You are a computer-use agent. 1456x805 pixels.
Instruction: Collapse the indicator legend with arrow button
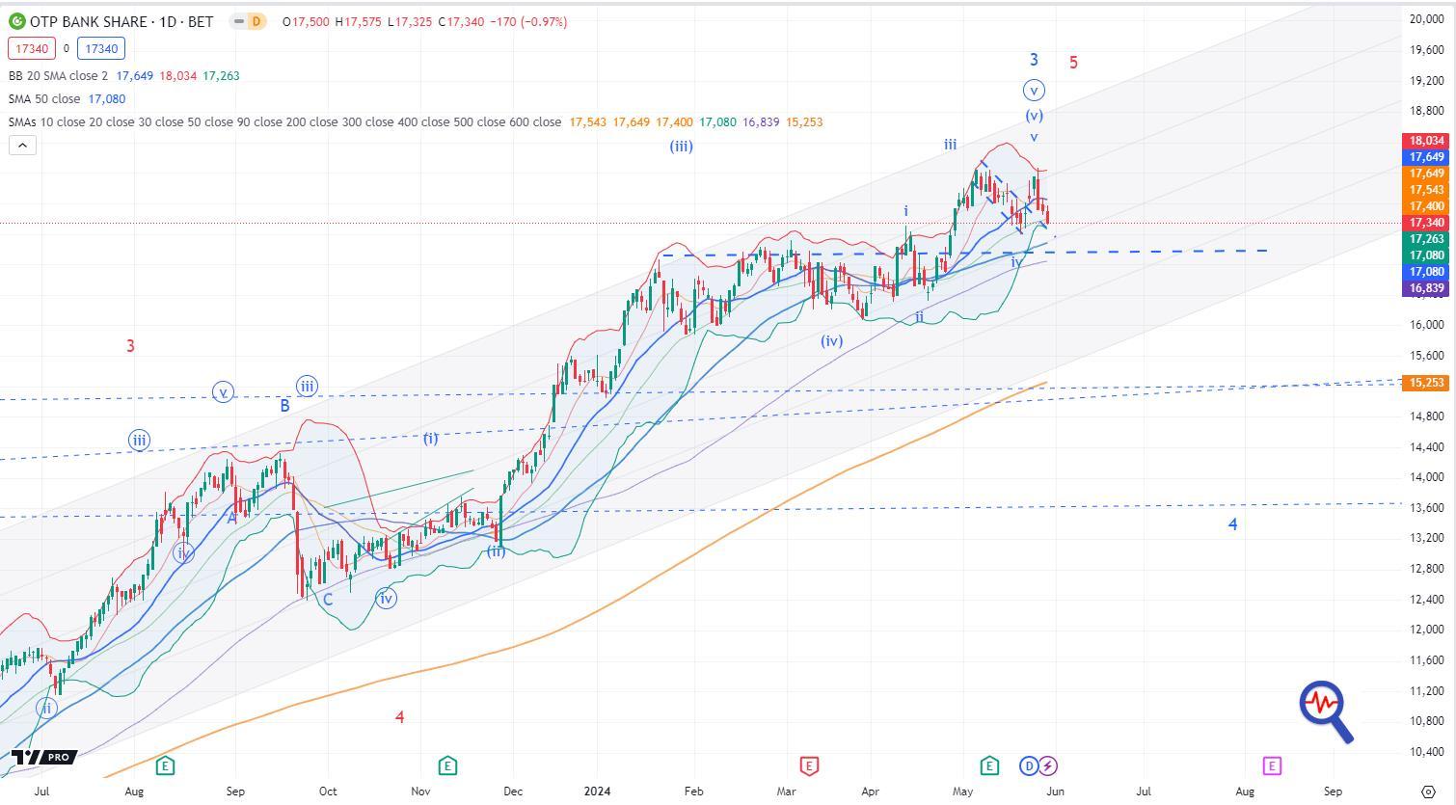click(x=22, y=146)
